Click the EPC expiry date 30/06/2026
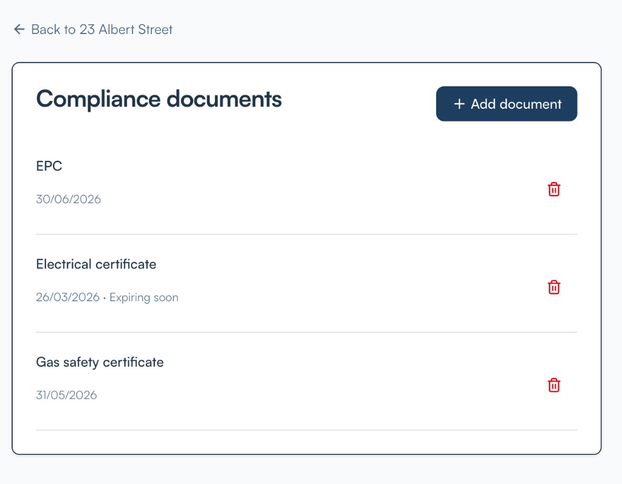The height and width of the screenshot is (484, 622). pyautogui.click(x=68, y=199)
